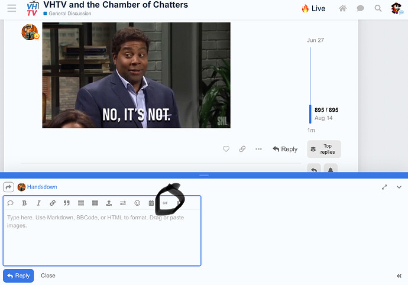Image resolution: width=408 pixels, height=285 pixels.
Task: Toggle bold formatting in composer toolbar
Action: 24,203
